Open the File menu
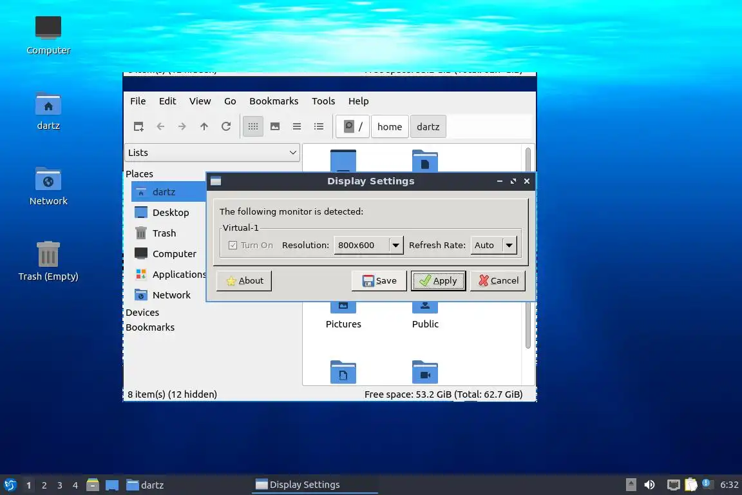 [138, 101]
